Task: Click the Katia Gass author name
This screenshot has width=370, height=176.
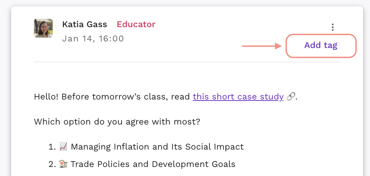Action: point(84,24)
